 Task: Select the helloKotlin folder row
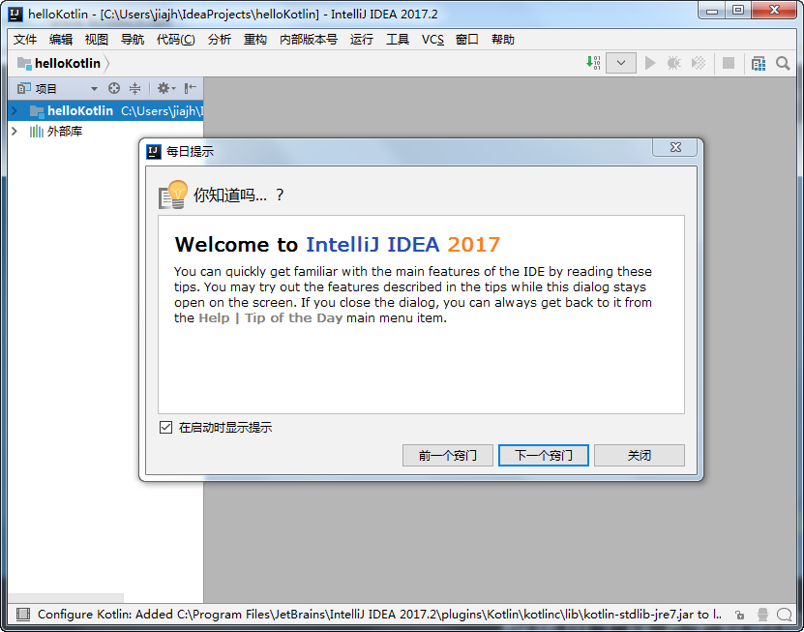(105, 110)
